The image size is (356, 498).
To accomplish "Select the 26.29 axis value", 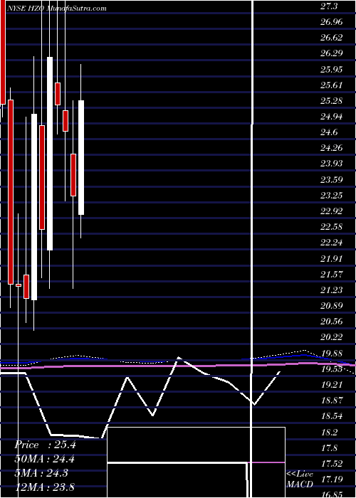I will pos(332,53).
